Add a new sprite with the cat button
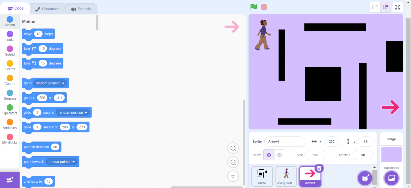Image resolution: width=411 pixels, height=188 pixels. 364,178
